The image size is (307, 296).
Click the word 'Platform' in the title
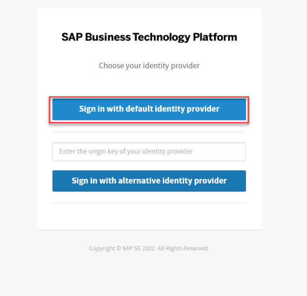click(x=215, y=37)
